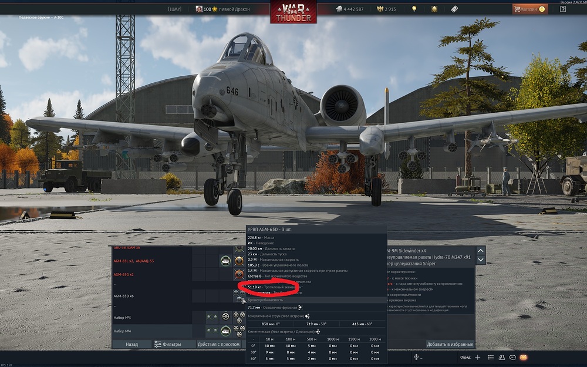The image size is (587, 367).
Task: Click the 415 мм - 60° penetration value
Action: coord(362,324)
